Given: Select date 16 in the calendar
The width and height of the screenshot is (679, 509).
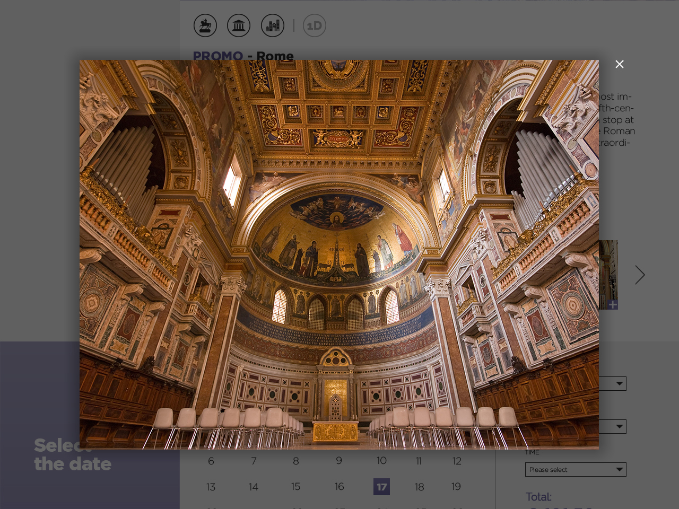Looking at the screenshot, I should (x=339, y=487).
